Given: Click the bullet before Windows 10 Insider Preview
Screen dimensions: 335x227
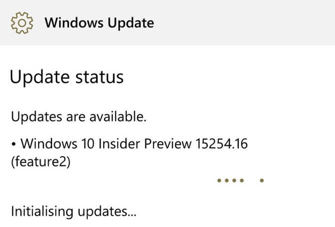Looking at the screenshot, I should (x=14, y=144).
